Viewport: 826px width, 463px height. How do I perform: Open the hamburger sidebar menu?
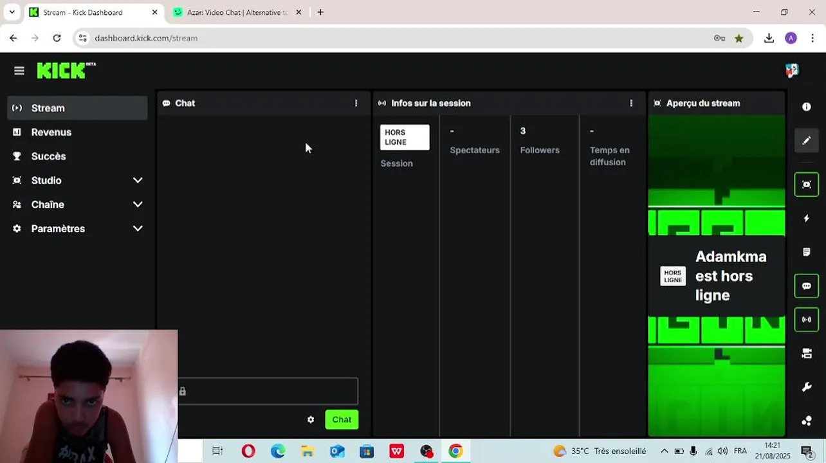click(19, 71)
